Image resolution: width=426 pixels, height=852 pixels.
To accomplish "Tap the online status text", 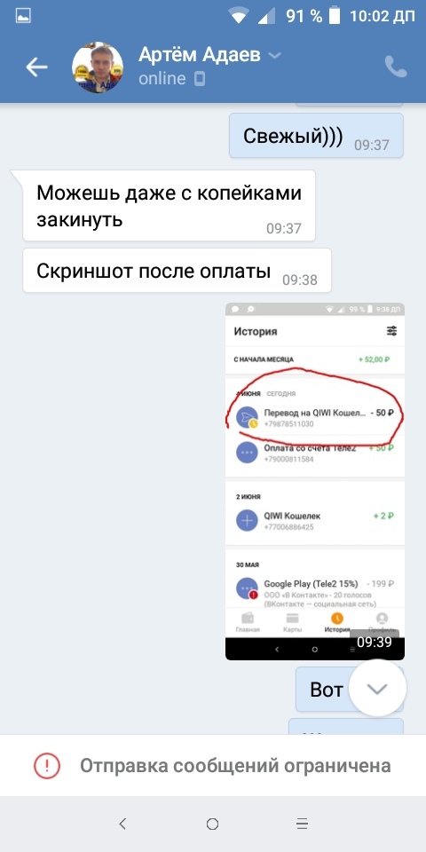I will click(162, 79).
